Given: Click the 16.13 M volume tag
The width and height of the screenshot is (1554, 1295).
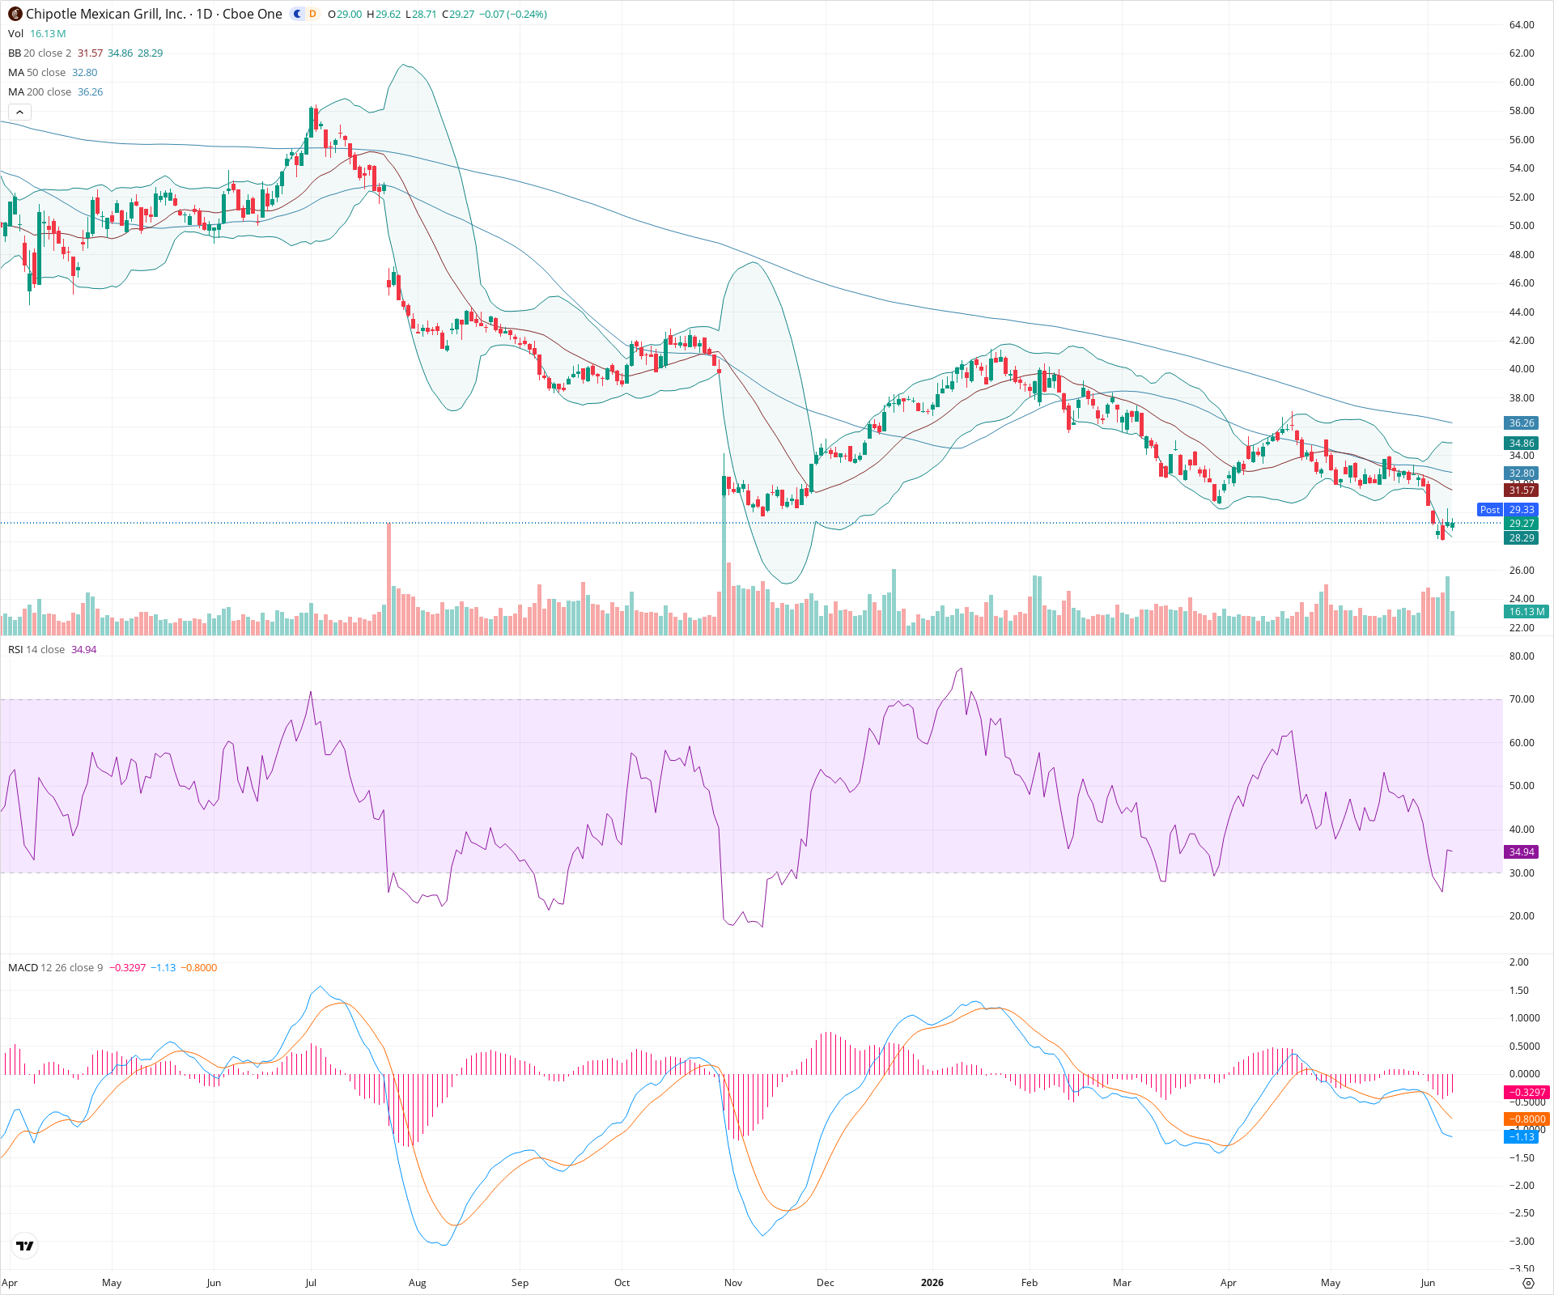Looking at the screenshot, I should tap(1526, 612).
